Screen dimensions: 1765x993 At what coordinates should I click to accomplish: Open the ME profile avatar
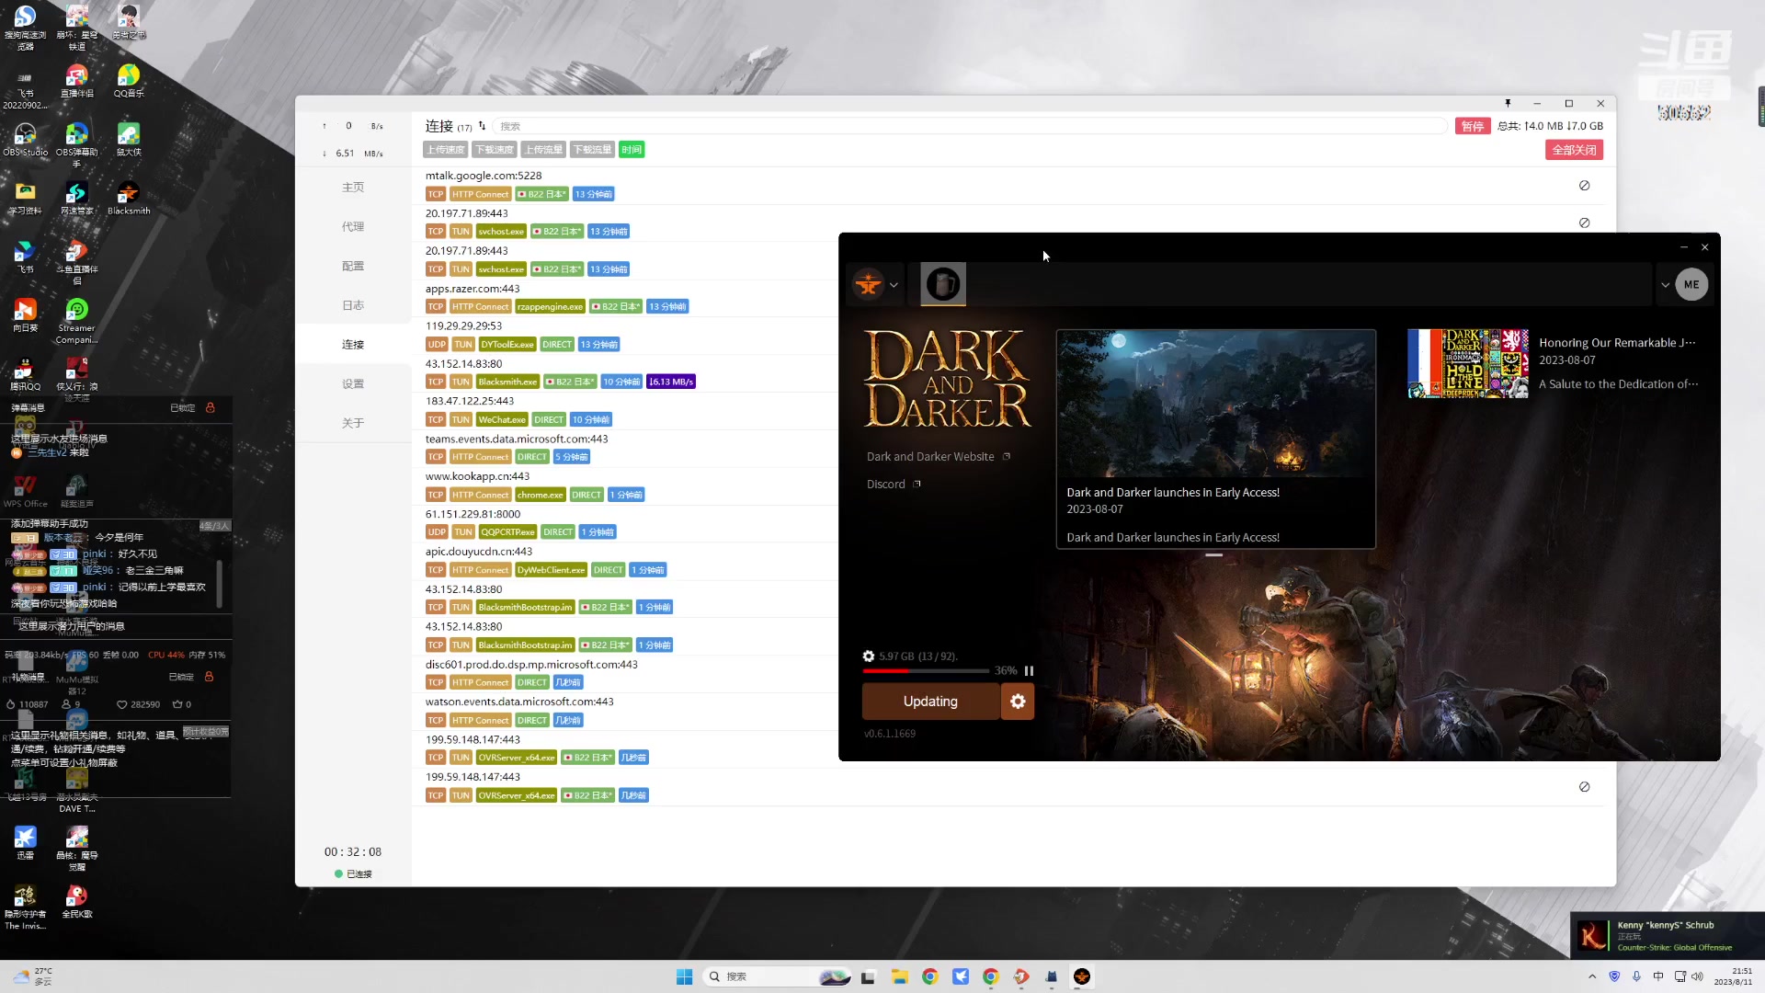click(x=1691, y=284)
